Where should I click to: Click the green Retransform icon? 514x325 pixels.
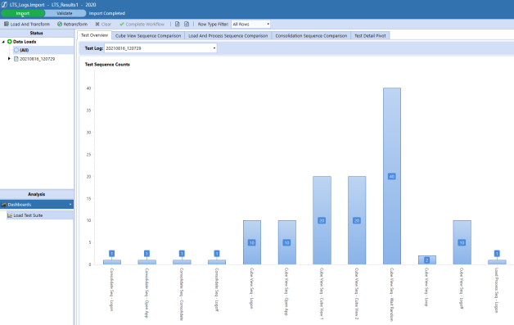[60, 24]
